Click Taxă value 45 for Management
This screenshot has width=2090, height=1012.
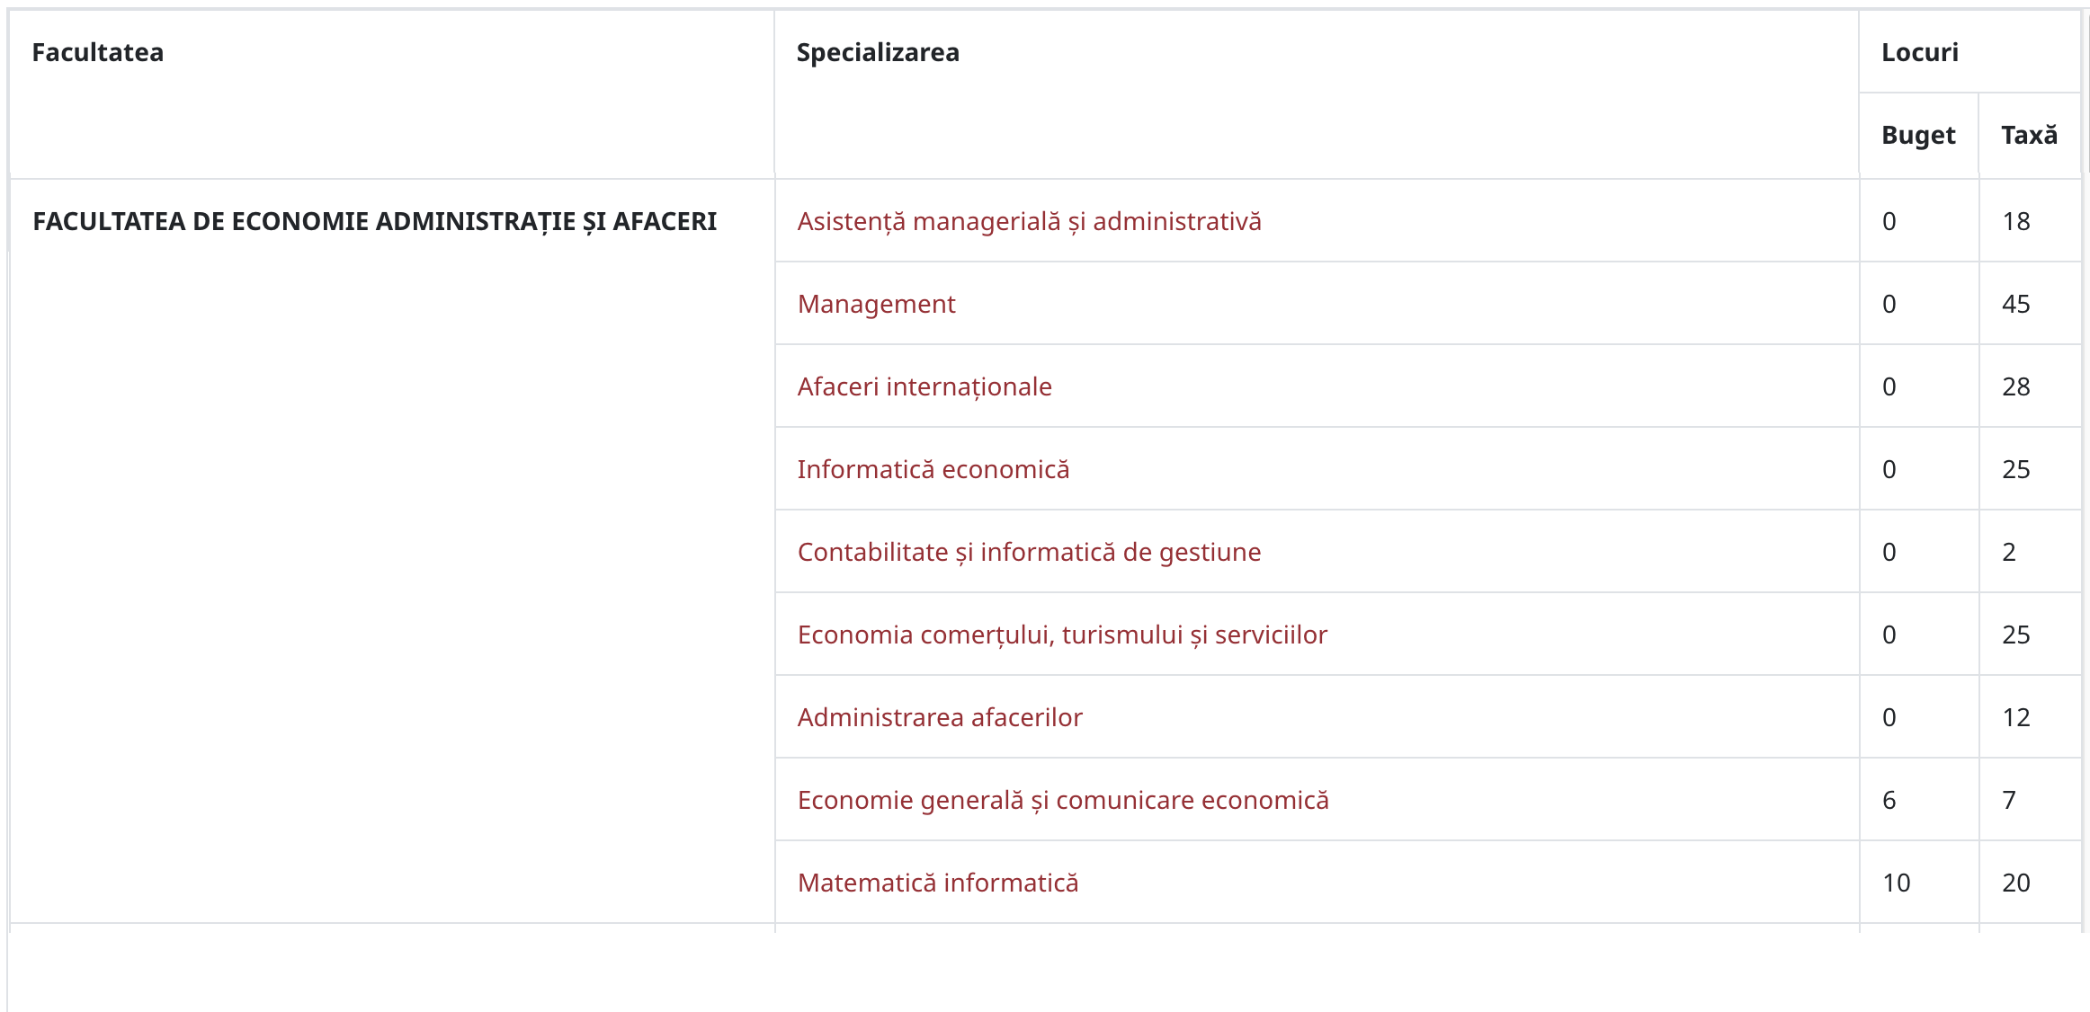click(2016, 304)
